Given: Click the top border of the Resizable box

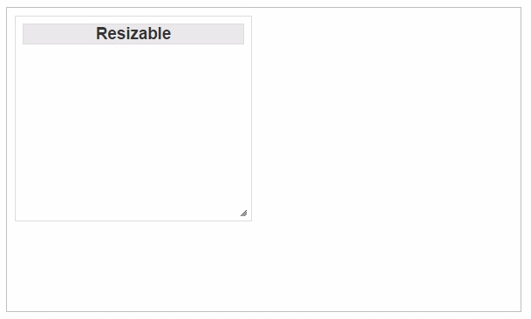Looking at the screenshot, I should 133,17.
